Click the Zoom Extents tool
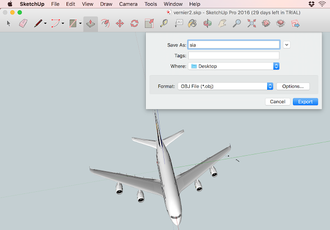This screenshot has width=330, height=230. pos(252,23)
